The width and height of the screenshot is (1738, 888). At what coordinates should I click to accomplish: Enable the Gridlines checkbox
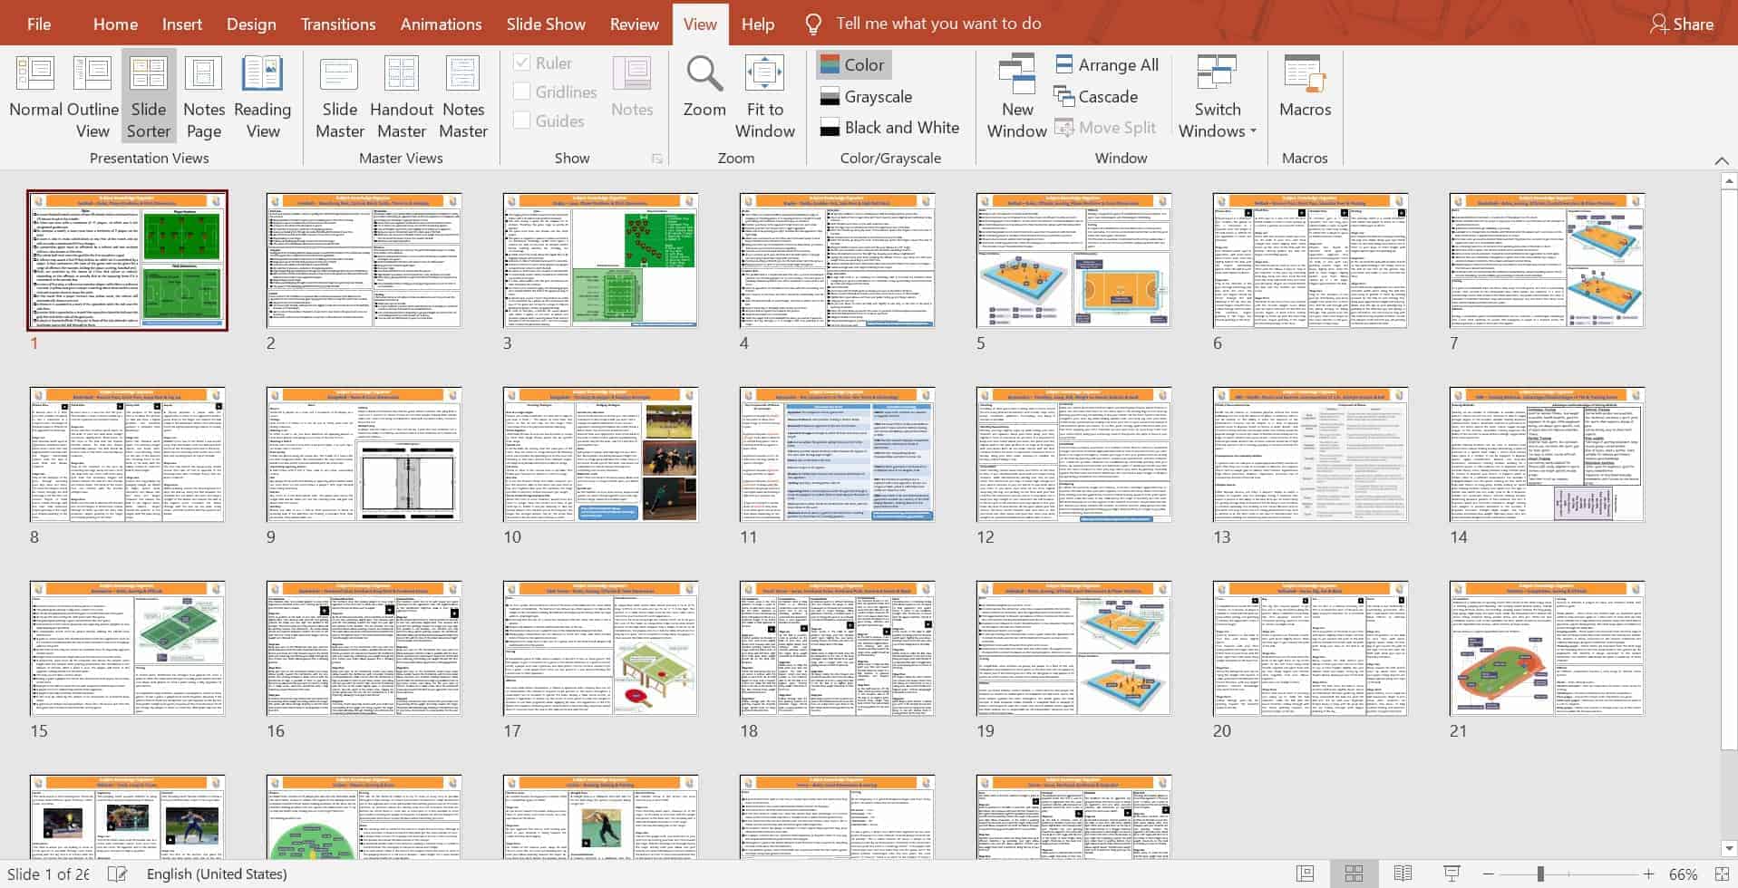(522, 92)
